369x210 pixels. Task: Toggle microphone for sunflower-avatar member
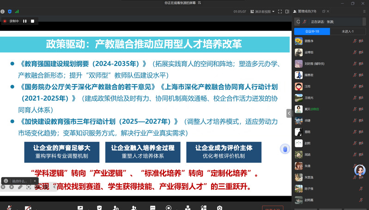354,41
